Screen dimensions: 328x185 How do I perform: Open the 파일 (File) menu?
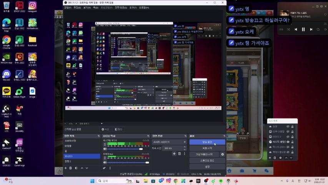(x=67, y=7)
